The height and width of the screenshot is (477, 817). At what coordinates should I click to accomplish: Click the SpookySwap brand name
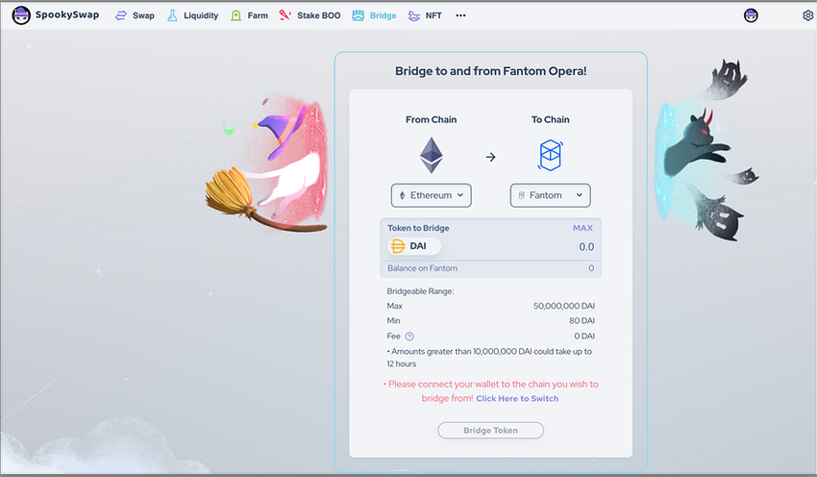(67, 14)
